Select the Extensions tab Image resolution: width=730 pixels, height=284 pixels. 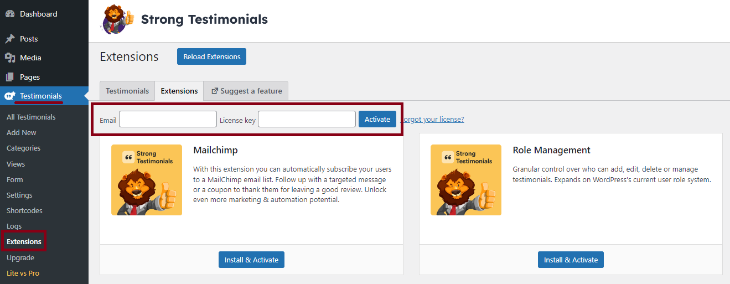coord(179,91)
